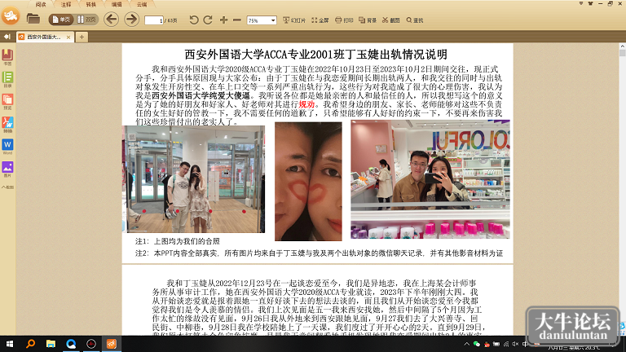The height and width of the screenshot is (352, 626).
Task: Show hidden system tray icons
Action: tap(466, 344)
